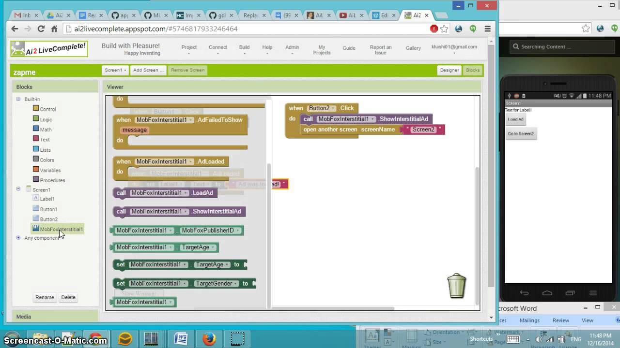Tap the phone emulator menu button
The image size is (620, 348).
pos(593,292)
